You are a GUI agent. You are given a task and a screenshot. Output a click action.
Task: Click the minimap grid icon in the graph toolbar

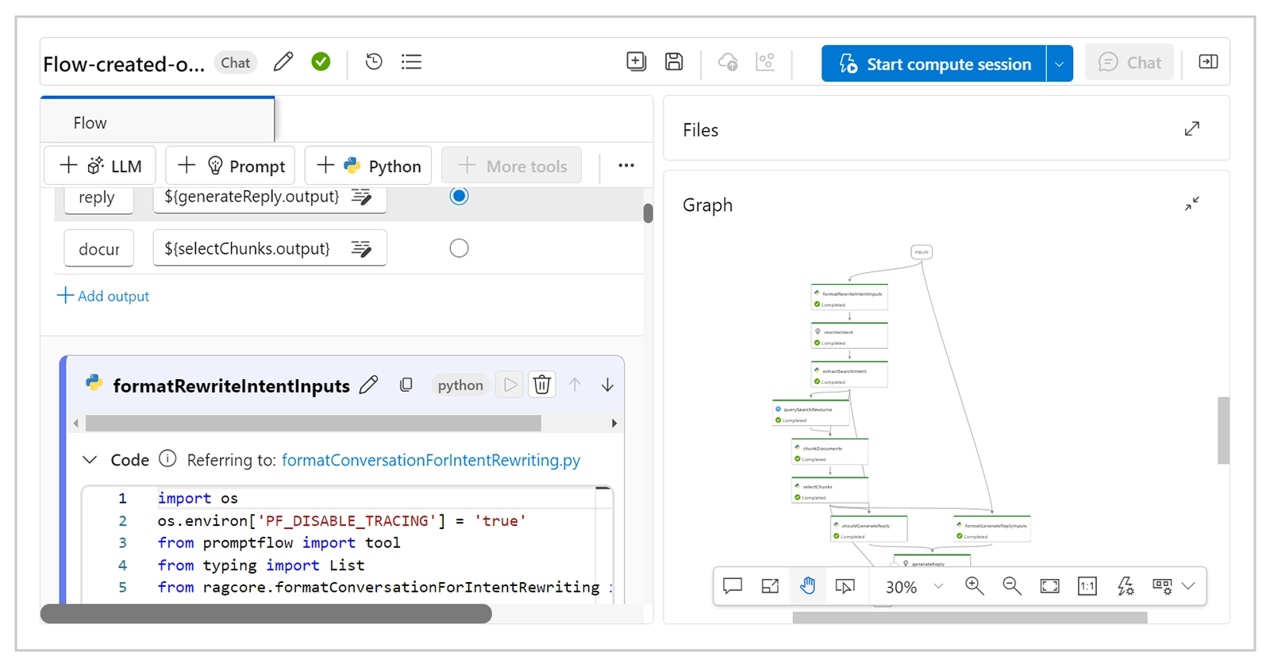(x=1162, y=586)
